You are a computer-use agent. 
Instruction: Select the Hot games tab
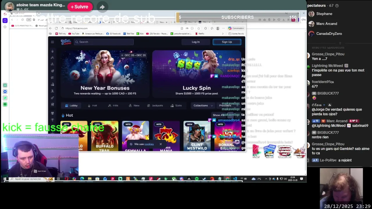coord(92,105)
